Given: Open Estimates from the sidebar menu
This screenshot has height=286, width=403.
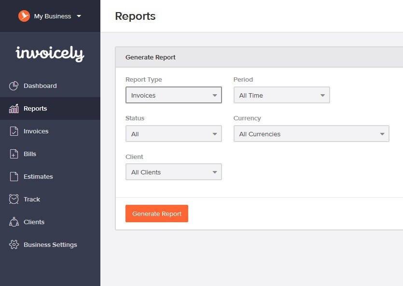Looking at the screenshot, I should 38,177.
